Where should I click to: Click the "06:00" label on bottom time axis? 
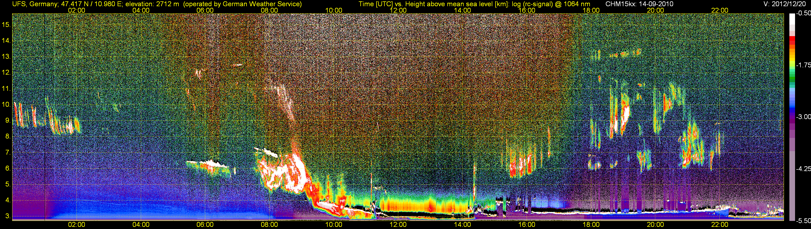coord(205,225)
